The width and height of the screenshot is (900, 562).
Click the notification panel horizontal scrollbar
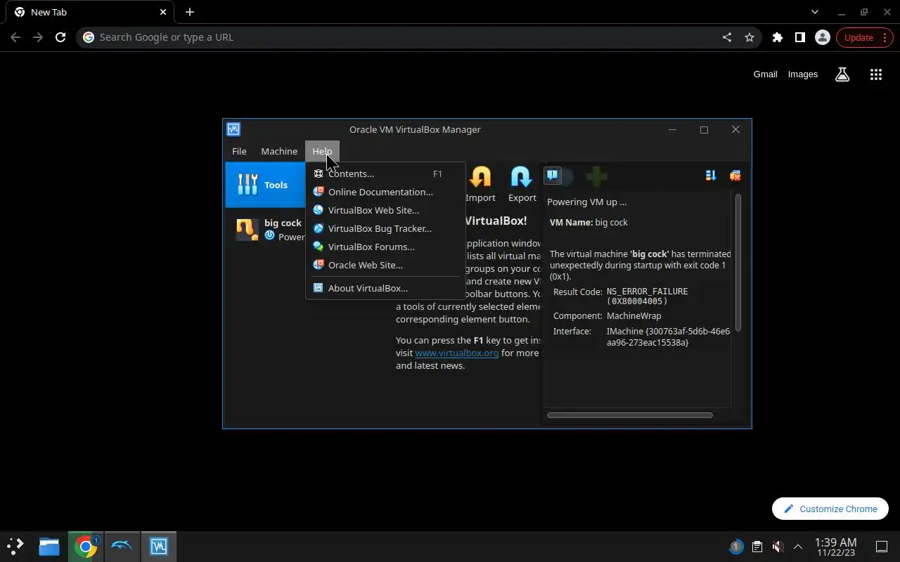pyautogui.click(x=629, y=415)
